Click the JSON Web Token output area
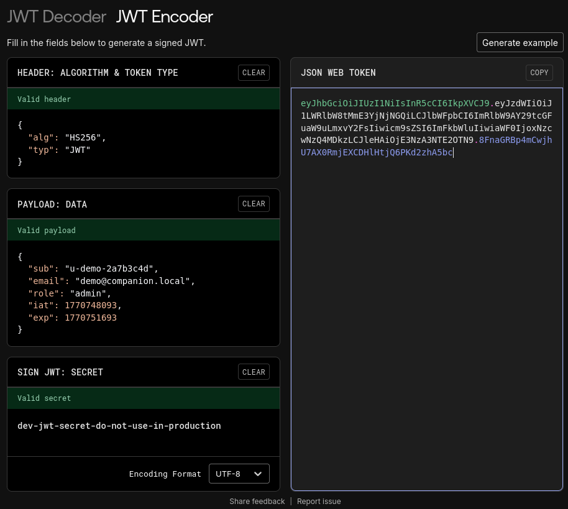 pyautogui.click(x=427, y=289)
